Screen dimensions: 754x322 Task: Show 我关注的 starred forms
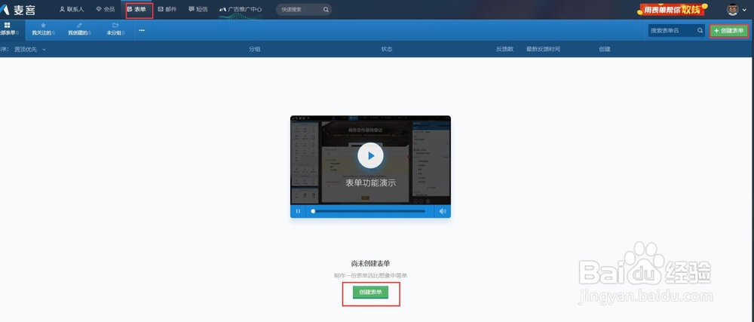pos(43,29)
